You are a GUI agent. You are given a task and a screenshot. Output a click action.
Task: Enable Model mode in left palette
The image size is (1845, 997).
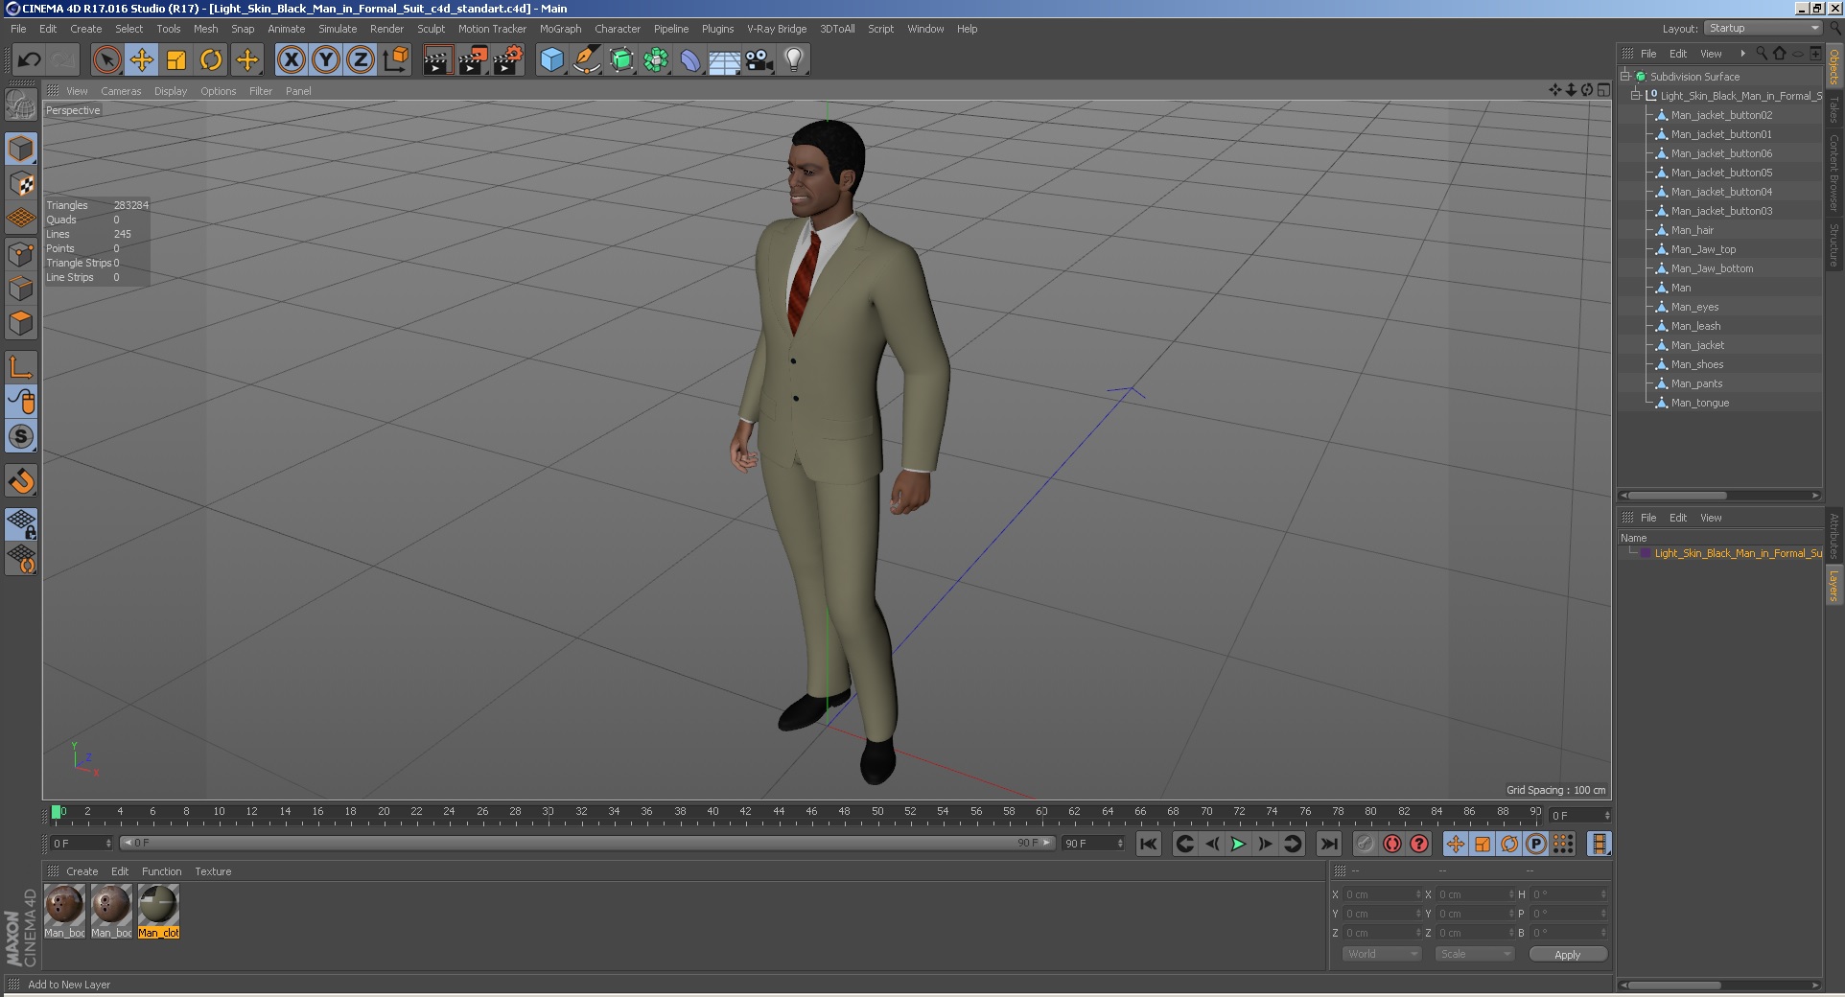[x=21, y=149]
